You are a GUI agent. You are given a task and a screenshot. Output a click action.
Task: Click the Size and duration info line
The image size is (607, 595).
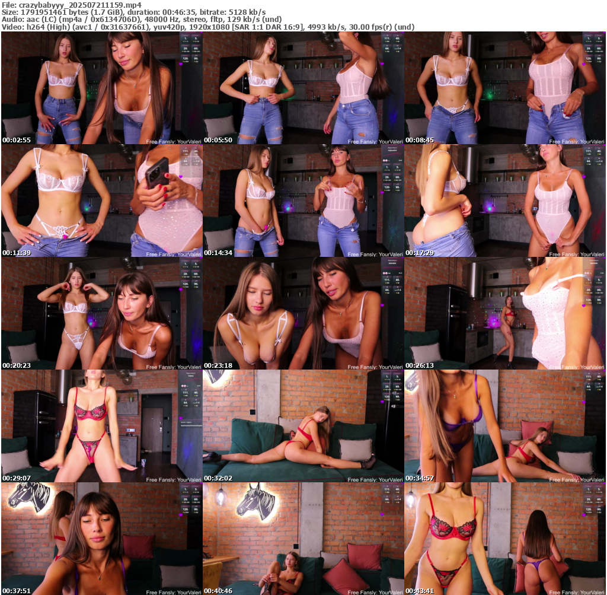[x=133, y=12]
